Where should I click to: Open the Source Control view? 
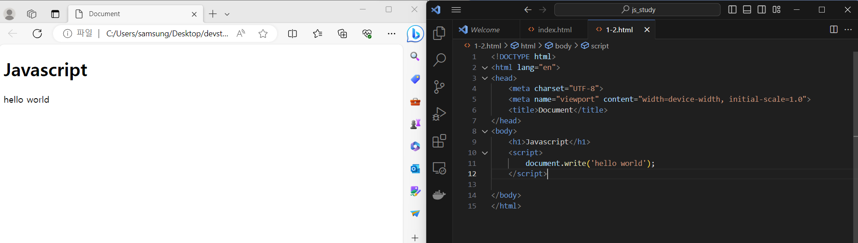coord(439,87)
